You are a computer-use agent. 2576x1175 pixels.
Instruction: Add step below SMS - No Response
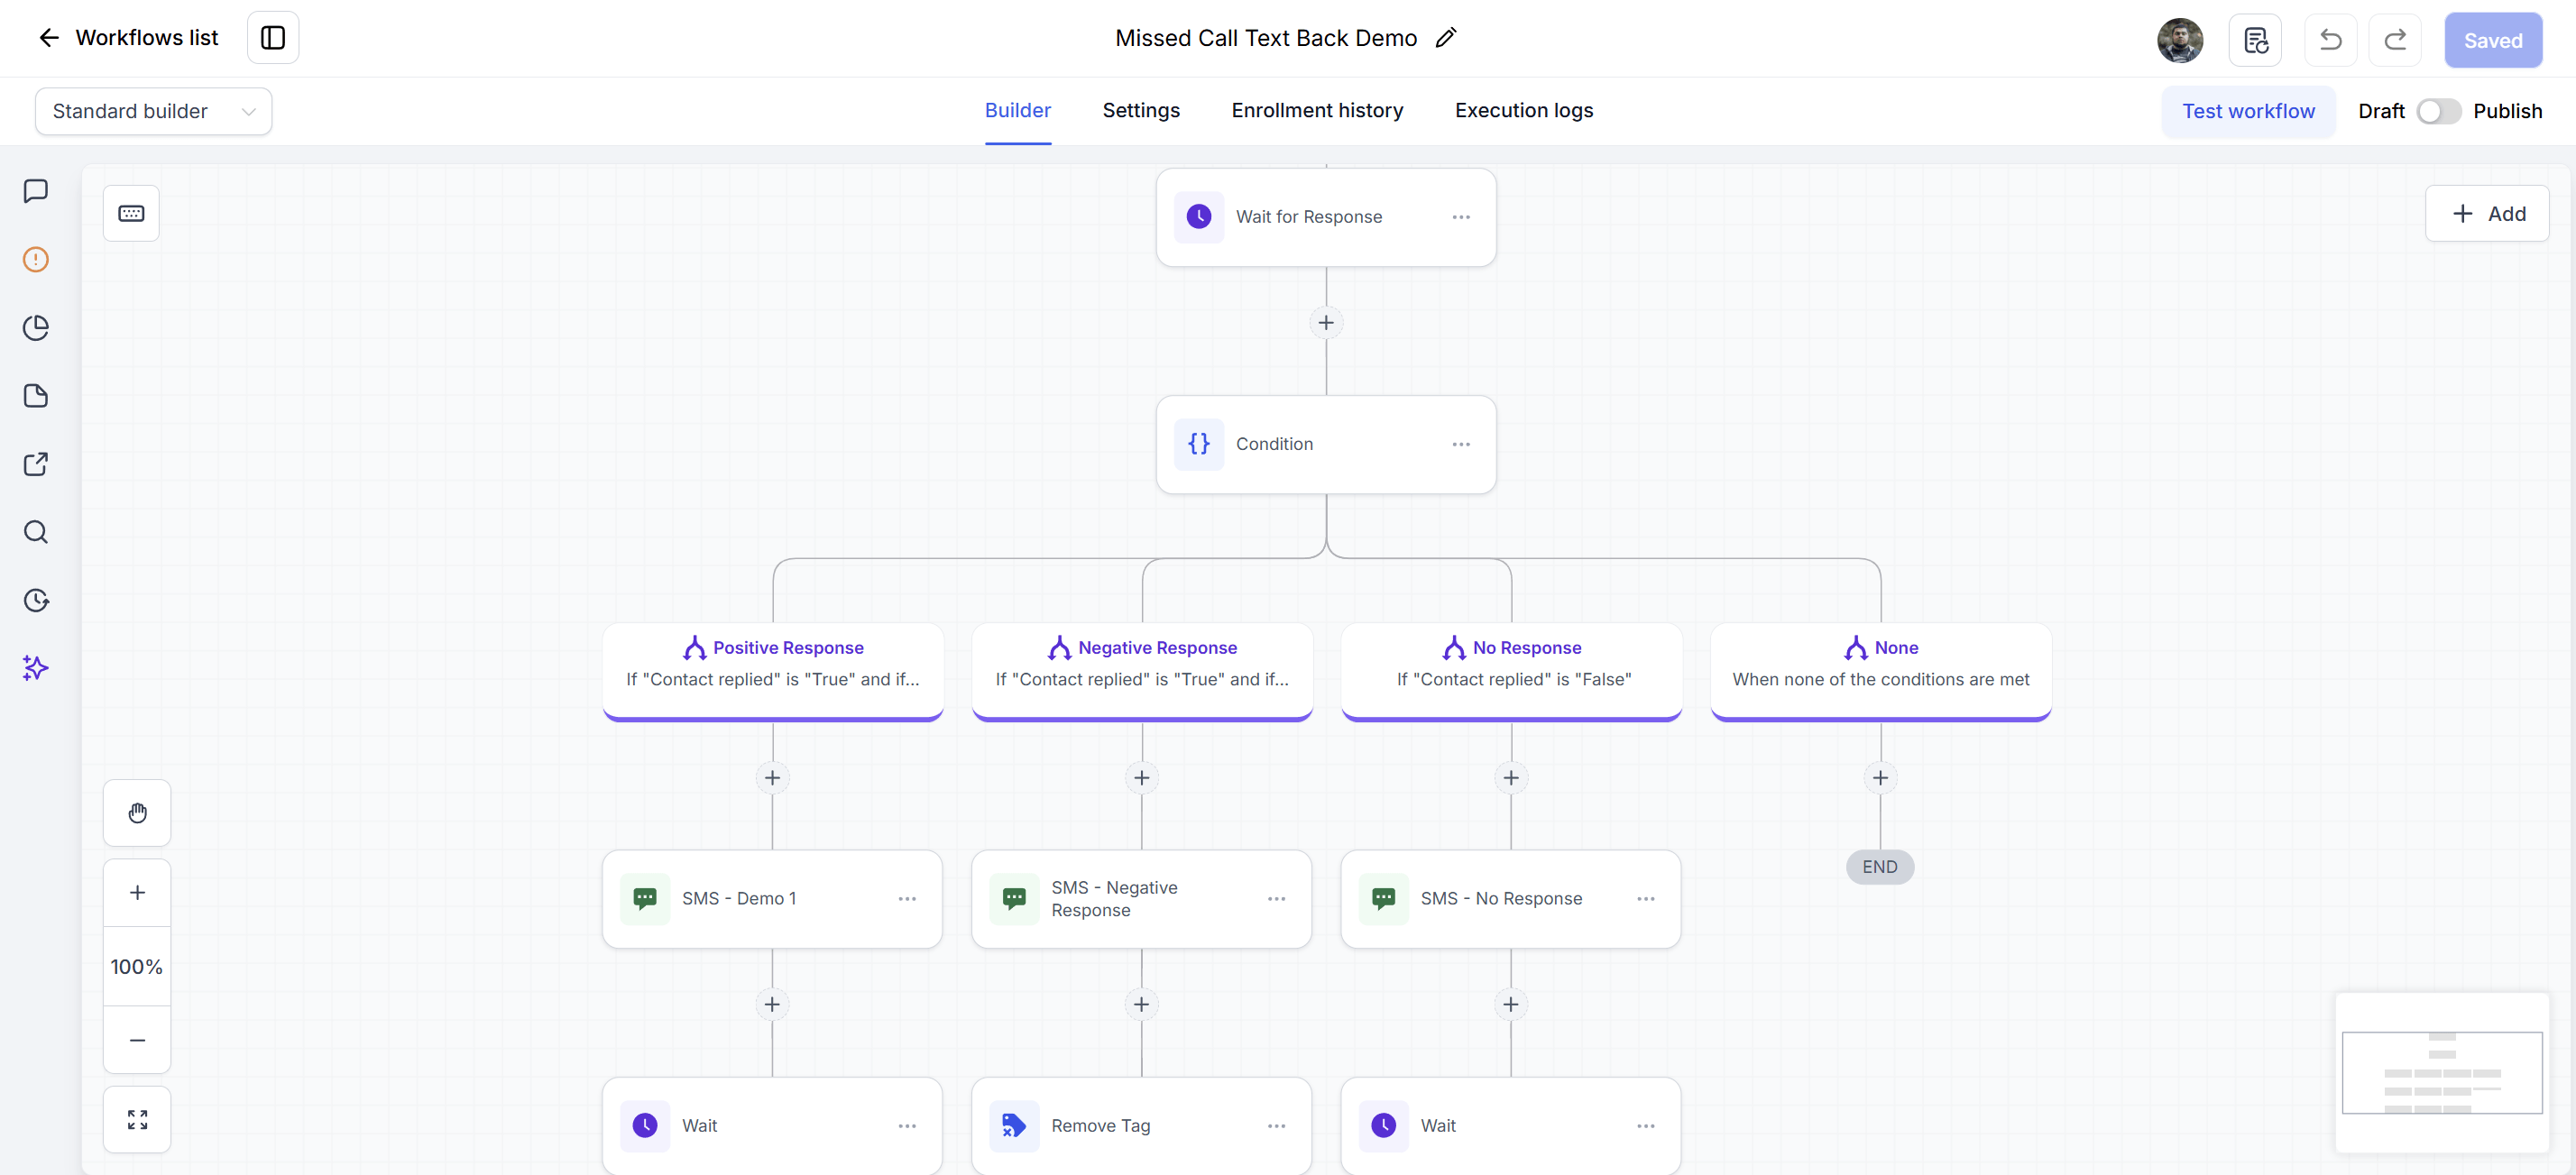pos(1511,1004)
